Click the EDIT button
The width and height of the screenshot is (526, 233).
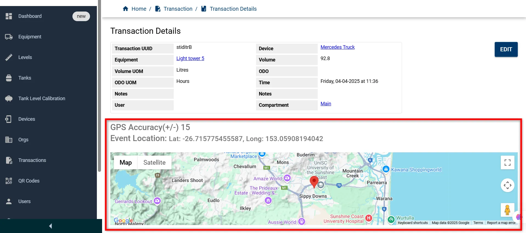pyautogui.click(x=506, y=49)
